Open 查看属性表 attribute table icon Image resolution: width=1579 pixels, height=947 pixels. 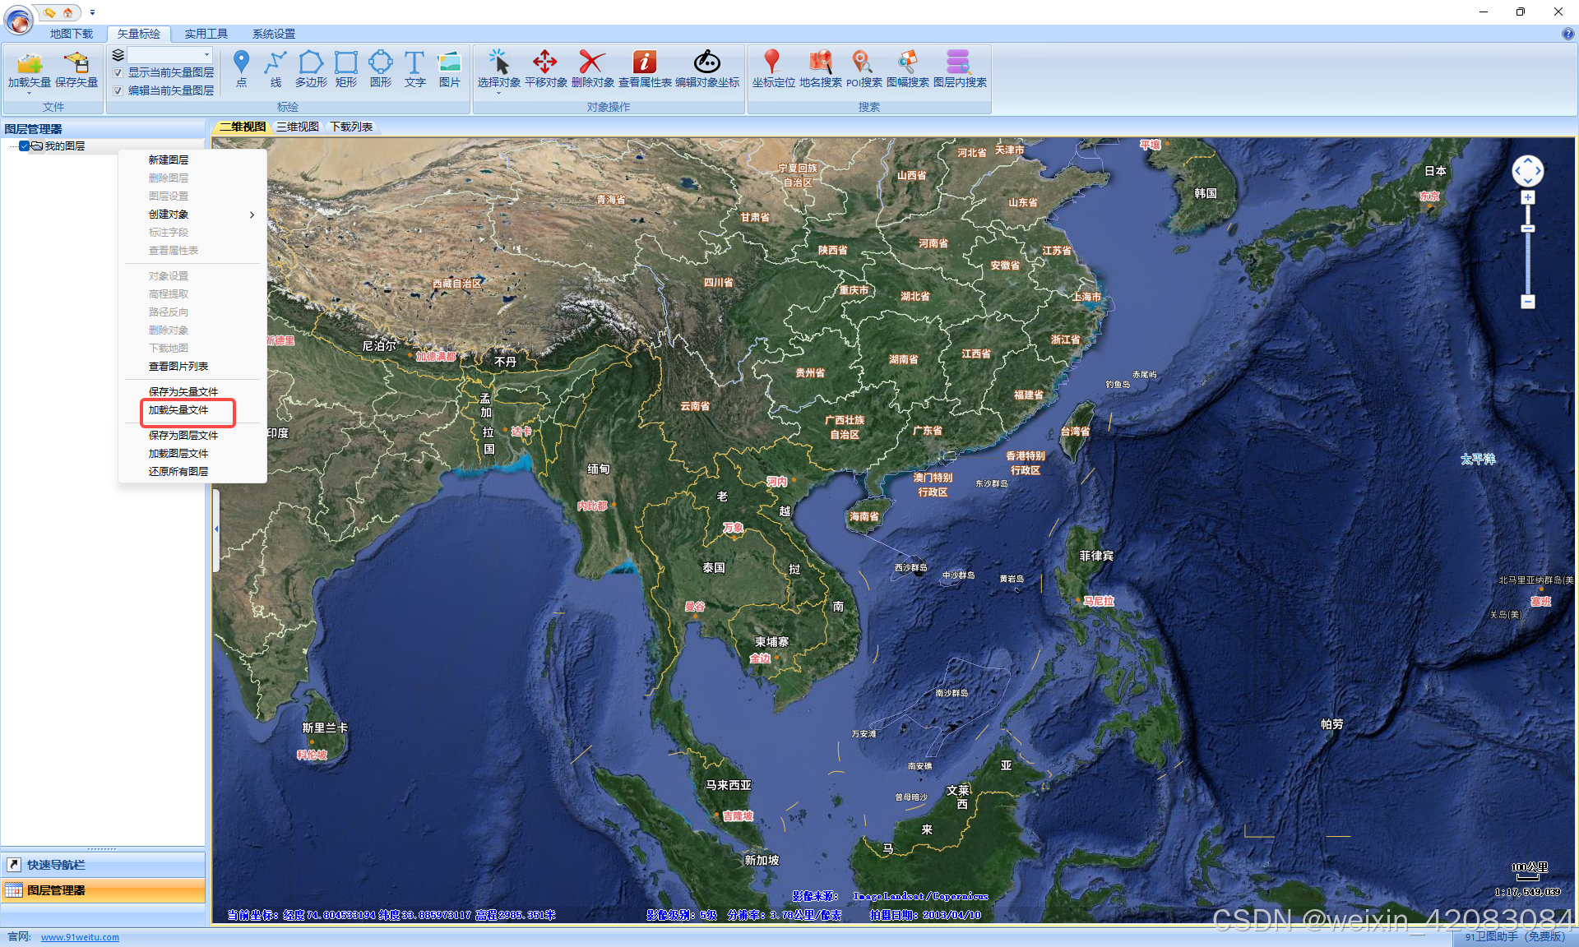(x=644, y=62)
